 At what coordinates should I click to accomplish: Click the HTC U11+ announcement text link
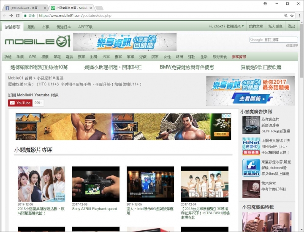click(x=75, y=85)
